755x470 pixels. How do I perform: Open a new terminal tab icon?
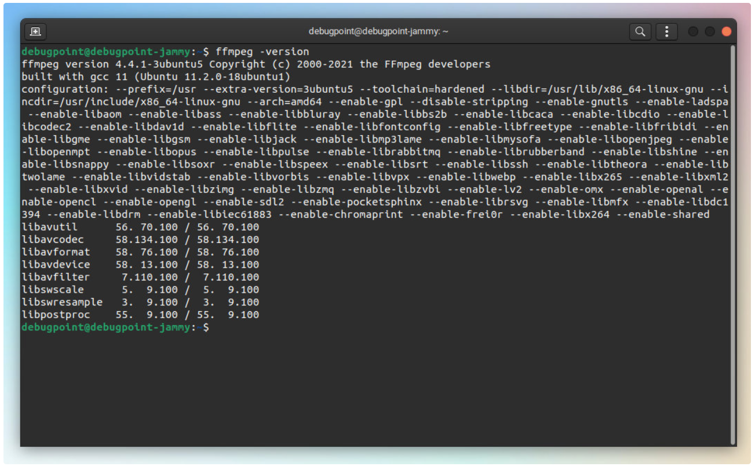pos(35,31)
